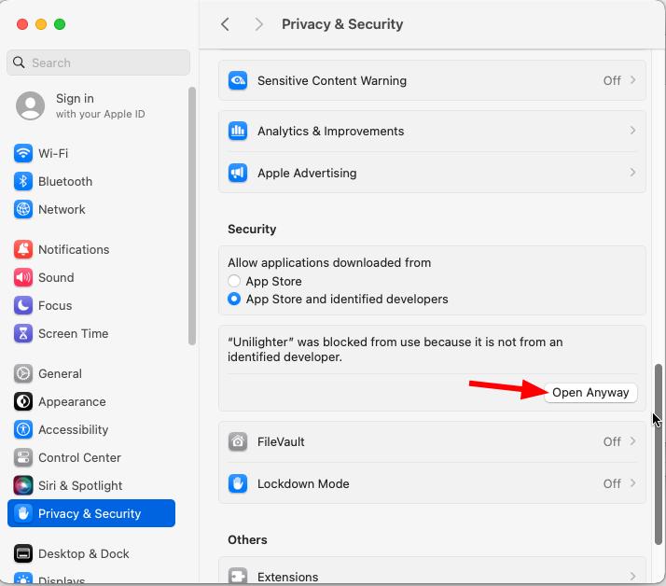Click the General gear icon
666x586 pixels.
pos(23,373)
